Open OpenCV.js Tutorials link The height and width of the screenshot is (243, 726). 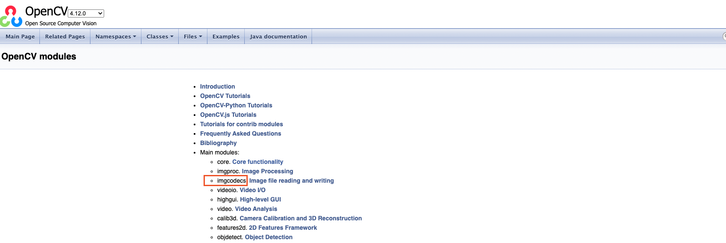click(x=228, y=115)
